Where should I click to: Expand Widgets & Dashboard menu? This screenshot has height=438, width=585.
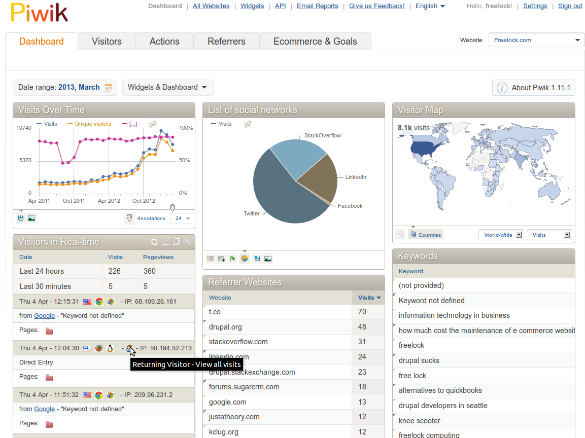coord(167,88)
